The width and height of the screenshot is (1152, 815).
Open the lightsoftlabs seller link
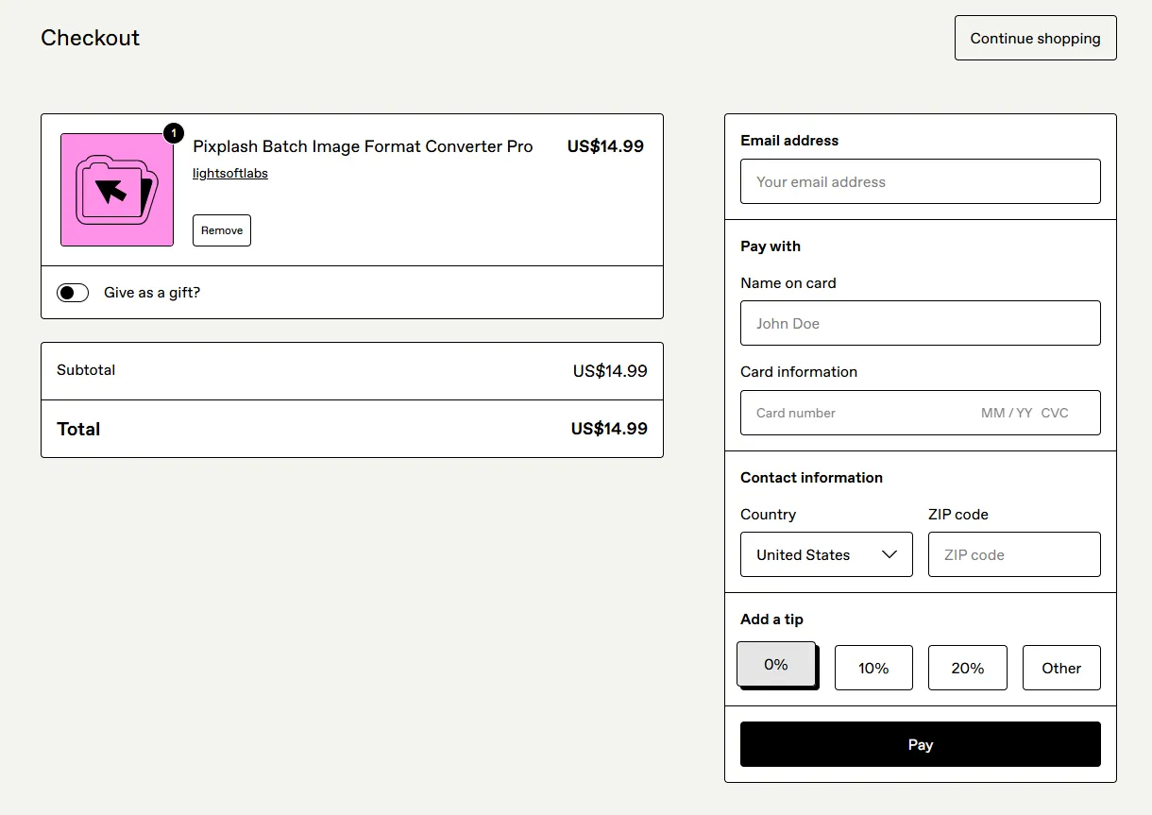tap(229, 173)
